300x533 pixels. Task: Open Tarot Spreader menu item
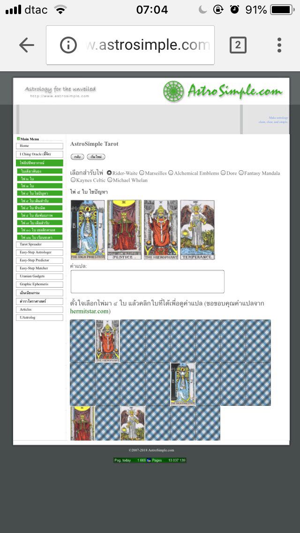39,244
